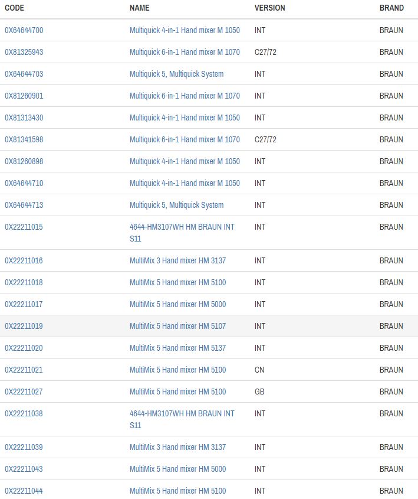Image resolution: width=418 pixels, height=499 pixels.
Task: Select code 0X22211043
Action: click(x=24, y=469)
